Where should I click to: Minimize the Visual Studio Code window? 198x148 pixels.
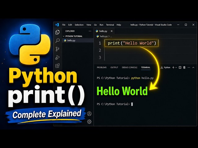pos(178,25)
